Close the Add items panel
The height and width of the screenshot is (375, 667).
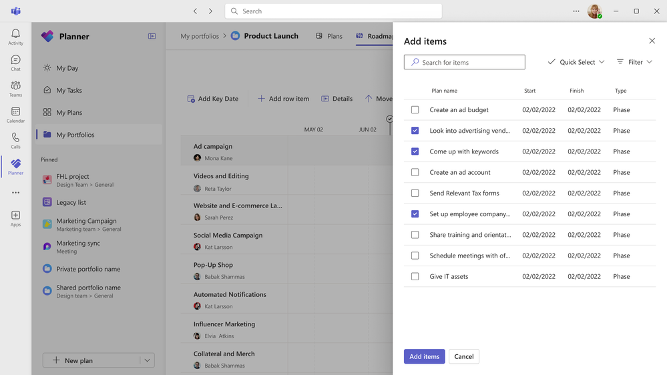[652, 41]
